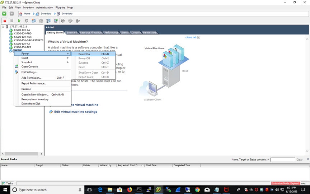Click the inventory tree horizontal scrollbar
Image resolution: width=310 pixels, height=194 pixels.
(x=22, y=154)
